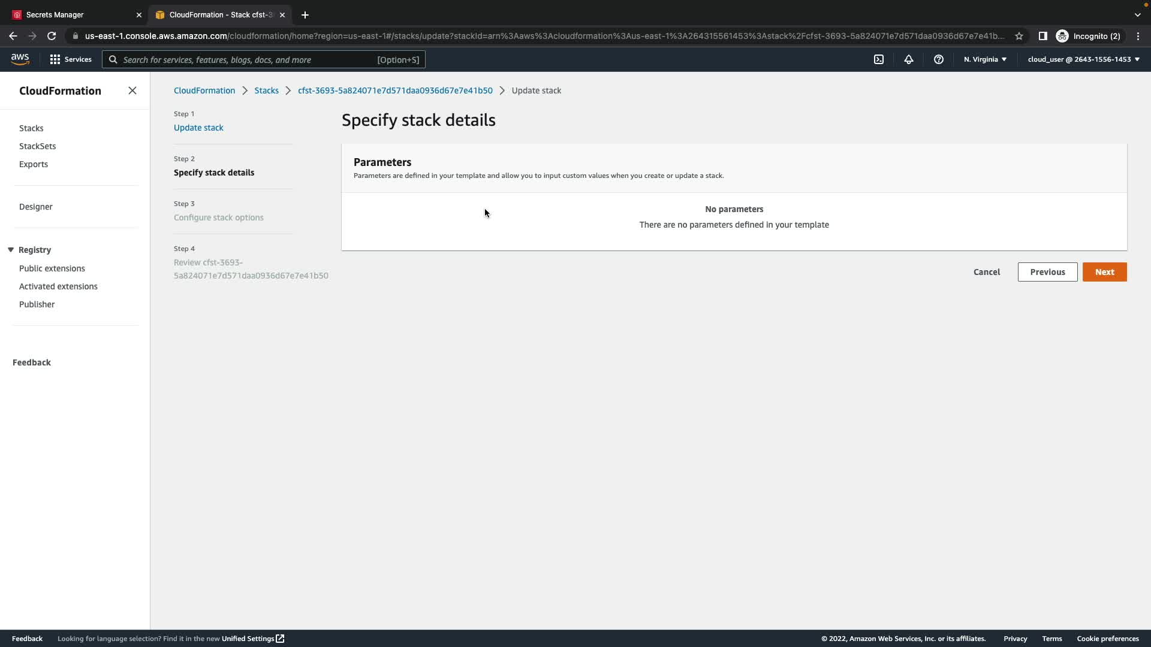Open AWS CloudShell icon in top bar
This screenshot has height=647, width=1151.
[x=878, y=59]
